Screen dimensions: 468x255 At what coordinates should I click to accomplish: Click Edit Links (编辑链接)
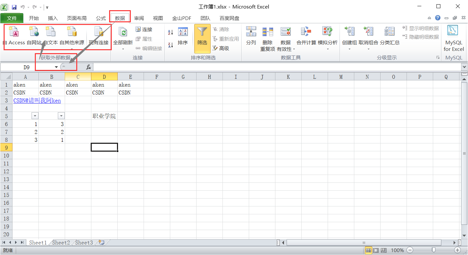(x=149, y=48)
